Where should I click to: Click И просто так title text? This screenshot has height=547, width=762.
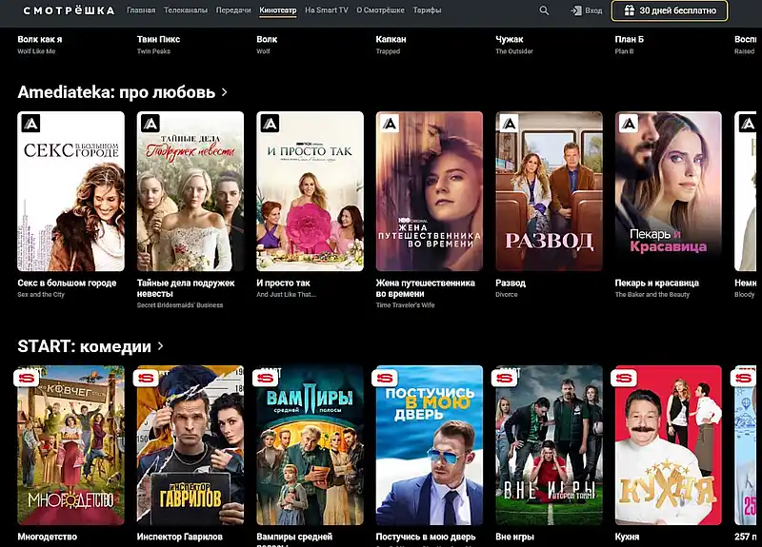click(283, 283)
